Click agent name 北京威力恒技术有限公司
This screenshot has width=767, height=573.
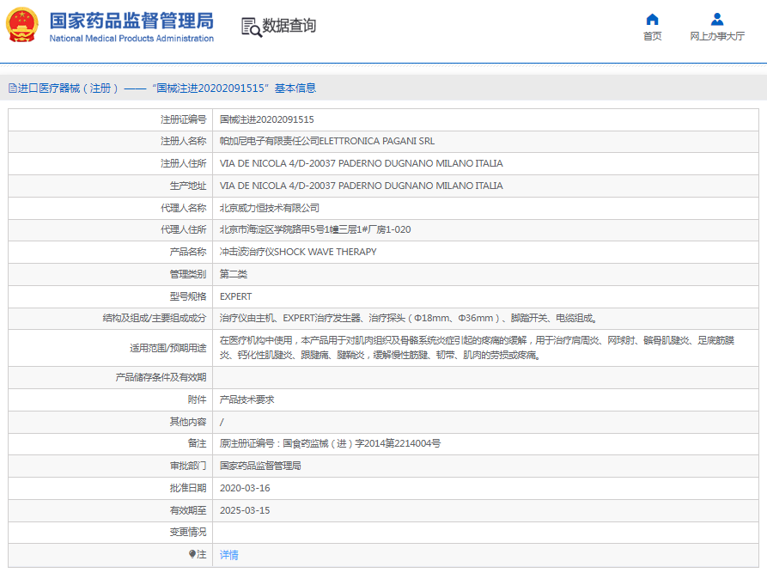coord(270,208)
